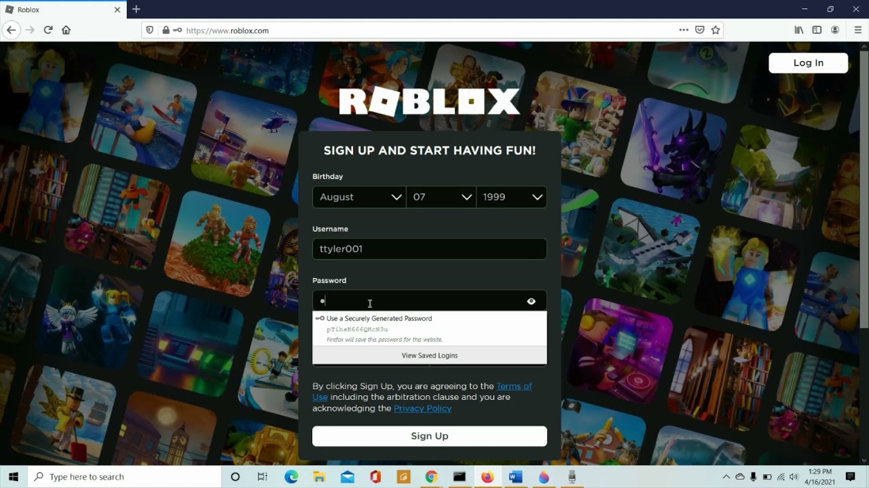Open Microsoft Office from taskbar
869x488 pixels.
[375, 477]
